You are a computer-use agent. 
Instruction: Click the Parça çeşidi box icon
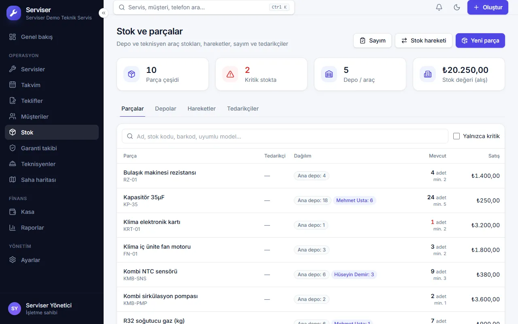[132, 74]
